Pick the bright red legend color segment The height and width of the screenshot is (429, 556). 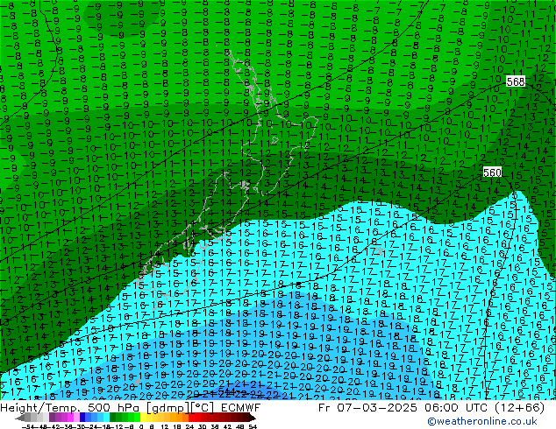[191, 418]
